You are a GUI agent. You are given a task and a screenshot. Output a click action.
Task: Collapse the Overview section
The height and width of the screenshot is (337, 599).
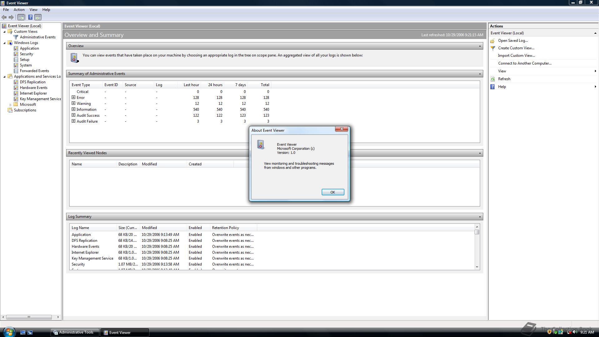pos(480,46)
